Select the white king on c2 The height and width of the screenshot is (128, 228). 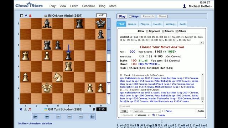coord(47,88)
